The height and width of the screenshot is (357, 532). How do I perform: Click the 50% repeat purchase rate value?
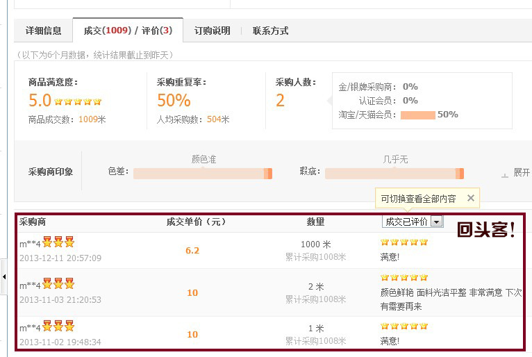(x=174, y=101)
